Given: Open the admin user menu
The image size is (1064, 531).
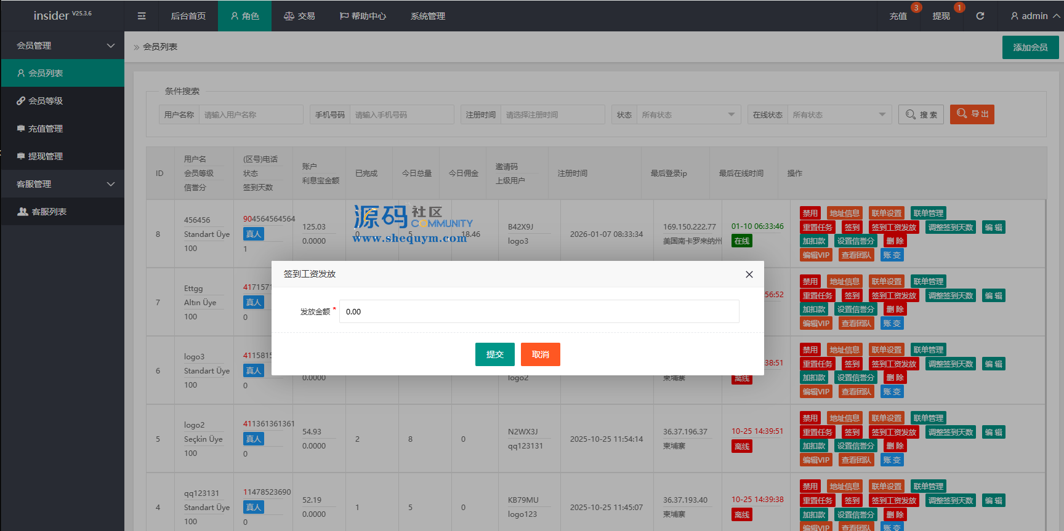Looking at the screenshot, I should point(1034,16).
